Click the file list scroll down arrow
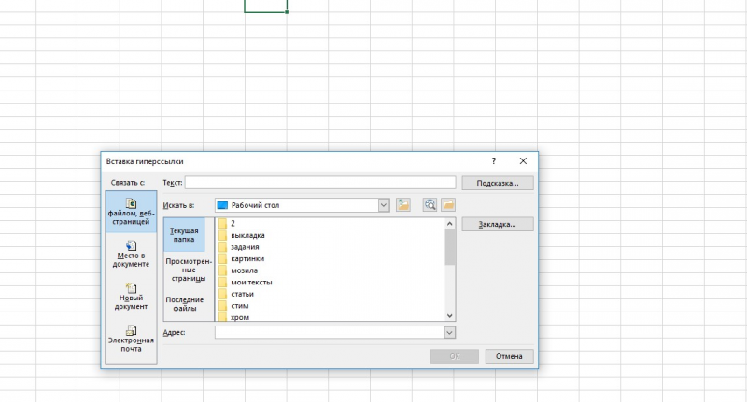 pos(450,316)
